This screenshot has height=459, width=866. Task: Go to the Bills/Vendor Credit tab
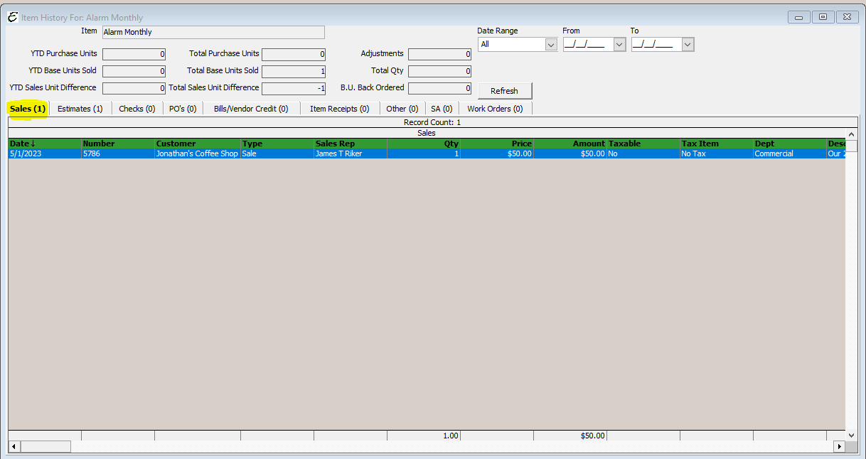point(251,109)
